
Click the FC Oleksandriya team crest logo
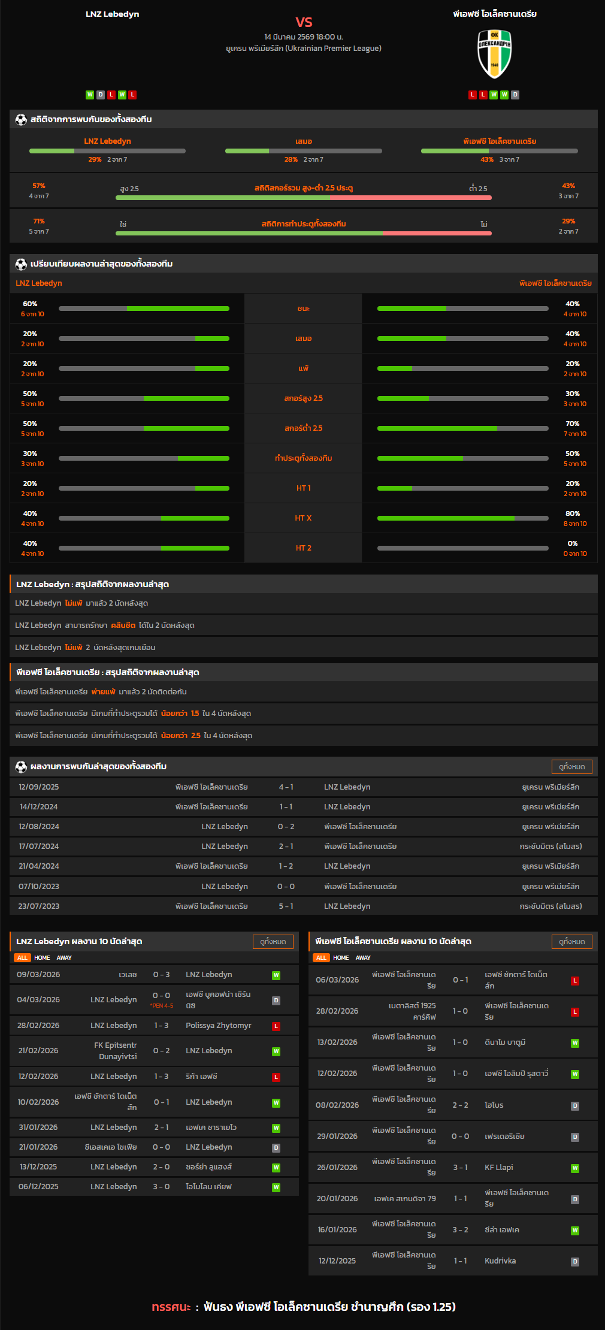(x=494, y=54)
